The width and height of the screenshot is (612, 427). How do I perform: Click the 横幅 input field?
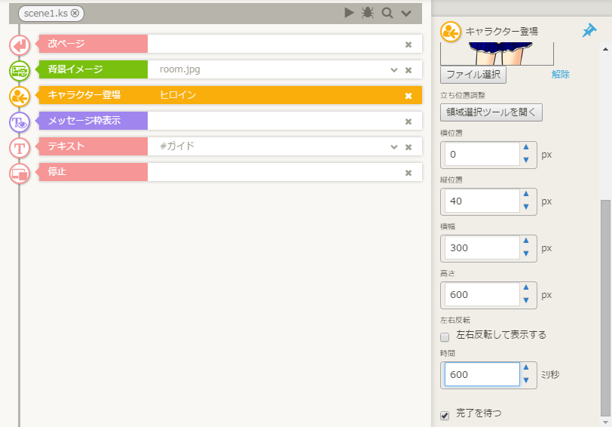point(482,248)
